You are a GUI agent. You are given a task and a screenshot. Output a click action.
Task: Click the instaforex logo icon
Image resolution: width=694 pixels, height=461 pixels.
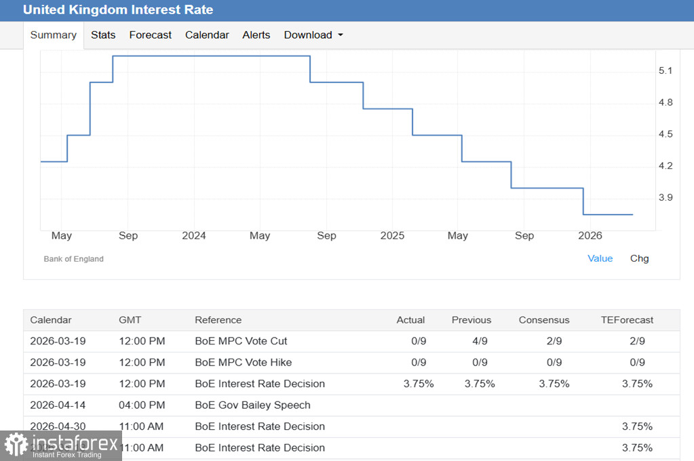tap(16, 445)
